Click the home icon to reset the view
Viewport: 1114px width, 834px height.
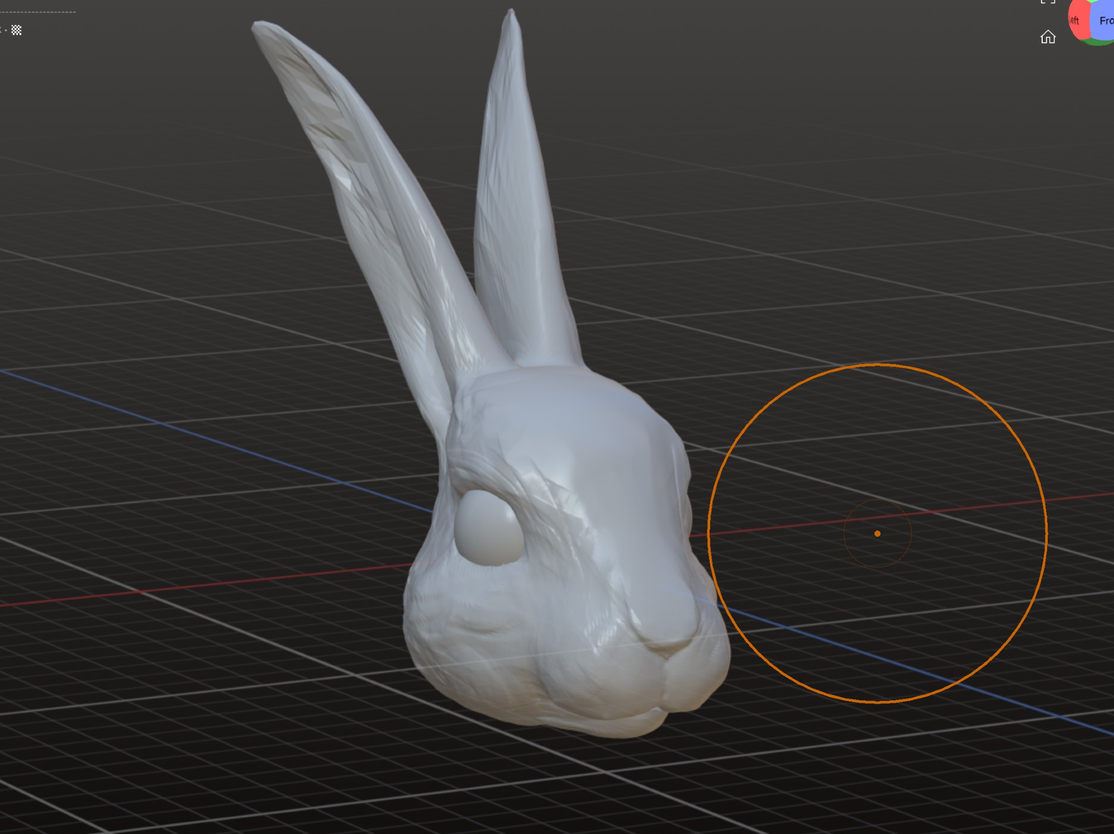pos(1048,37)
